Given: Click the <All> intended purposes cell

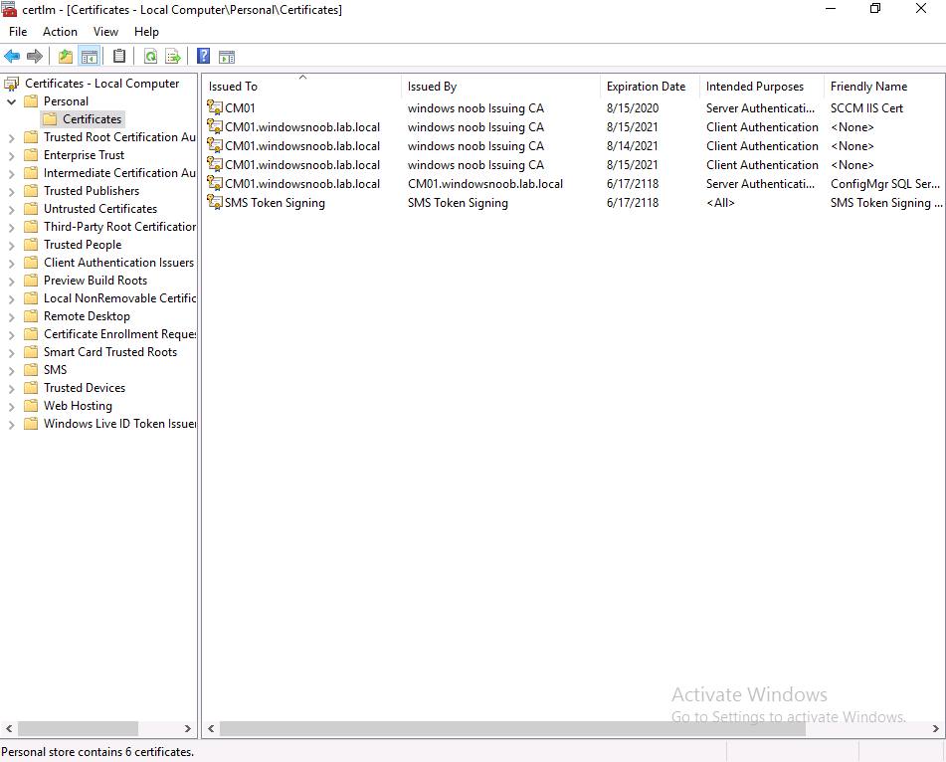Looking at the screenshot, I should pos(720,203).
